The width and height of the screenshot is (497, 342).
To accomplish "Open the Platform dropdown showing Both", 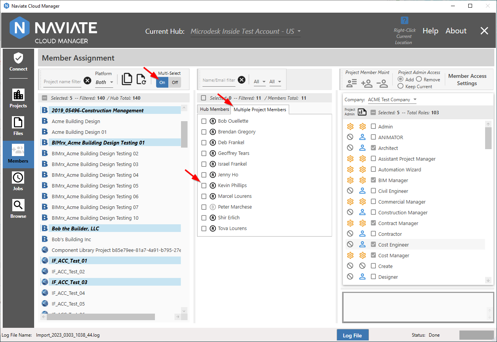I will coord(104,82).
